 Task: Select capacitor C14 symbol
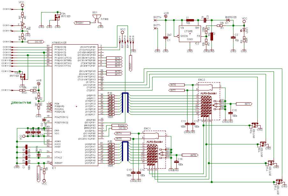(138, 173)
